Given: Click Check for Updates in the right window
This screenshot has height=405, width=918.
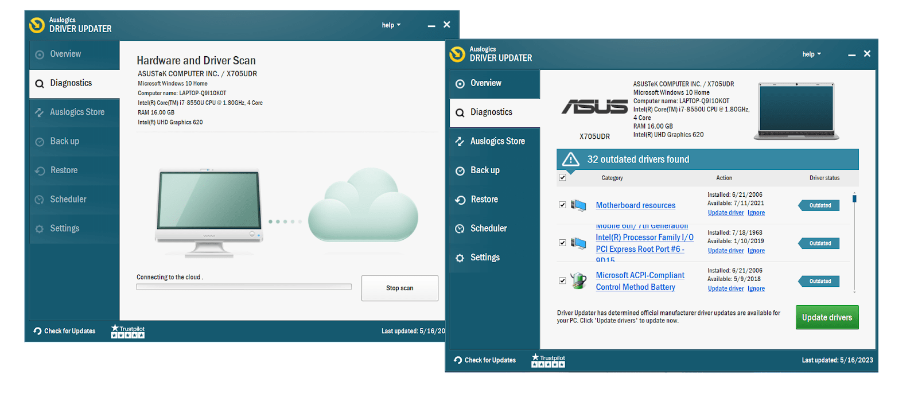Looking at the screenshot, I should coord(485,360).
